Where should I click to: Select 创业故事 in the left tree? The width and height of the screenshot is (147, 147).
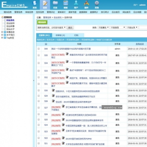(x=11, y=26)
